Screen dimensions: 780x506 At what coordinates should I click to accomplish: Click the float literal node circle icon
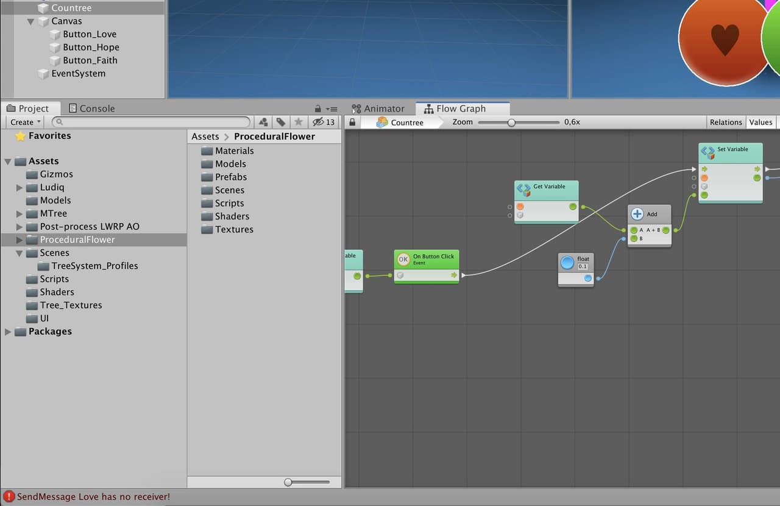click(567, 263)
